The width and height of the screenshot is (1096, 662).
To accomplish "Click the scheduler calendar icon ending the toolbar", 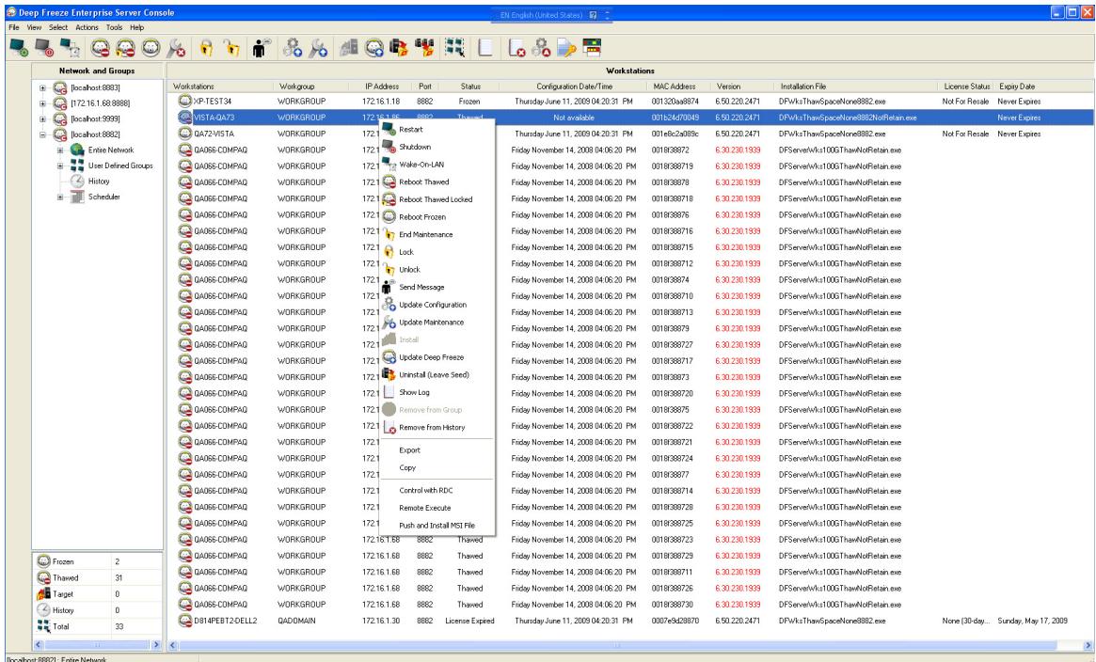I will click(x=592, y=47).
